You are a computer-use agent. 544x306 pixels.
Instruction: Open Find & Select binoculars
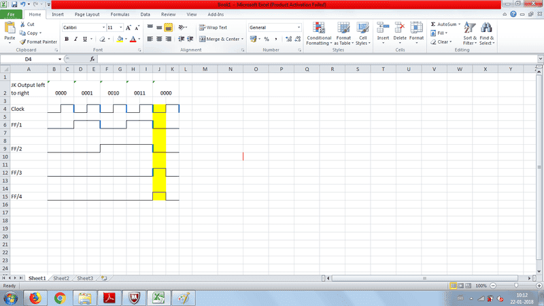tap(487, 33)
